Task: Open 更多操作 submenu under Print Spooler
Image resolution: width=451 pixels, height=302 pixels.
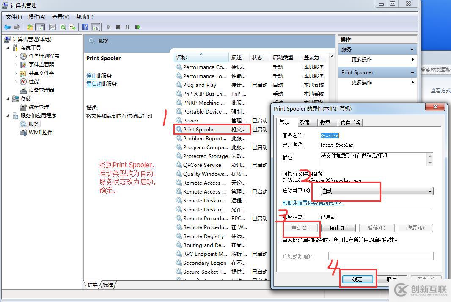Action: point(378,82)
